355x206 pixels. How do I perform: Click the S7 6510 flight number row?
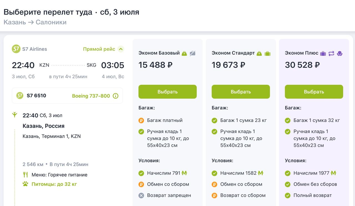click(x=36, y=96)
